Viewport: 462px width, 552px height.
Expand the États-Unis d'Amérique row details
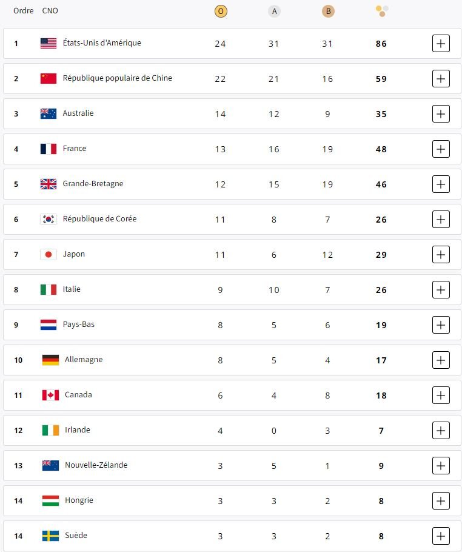tap(441, 44)
